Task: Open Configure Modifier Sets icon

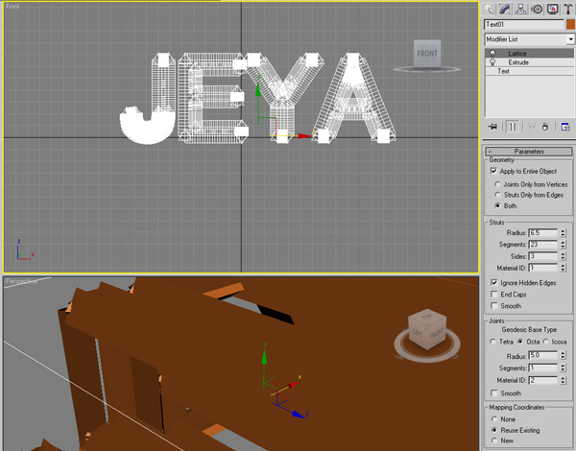Action: click(x=565, y=127)
